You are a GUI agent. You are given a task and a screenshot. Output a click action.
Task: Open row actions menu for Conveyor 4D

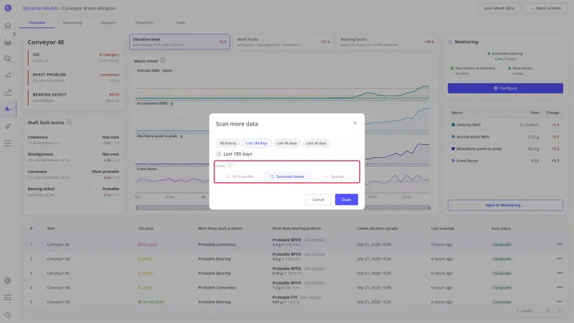[x=560, y=301]
